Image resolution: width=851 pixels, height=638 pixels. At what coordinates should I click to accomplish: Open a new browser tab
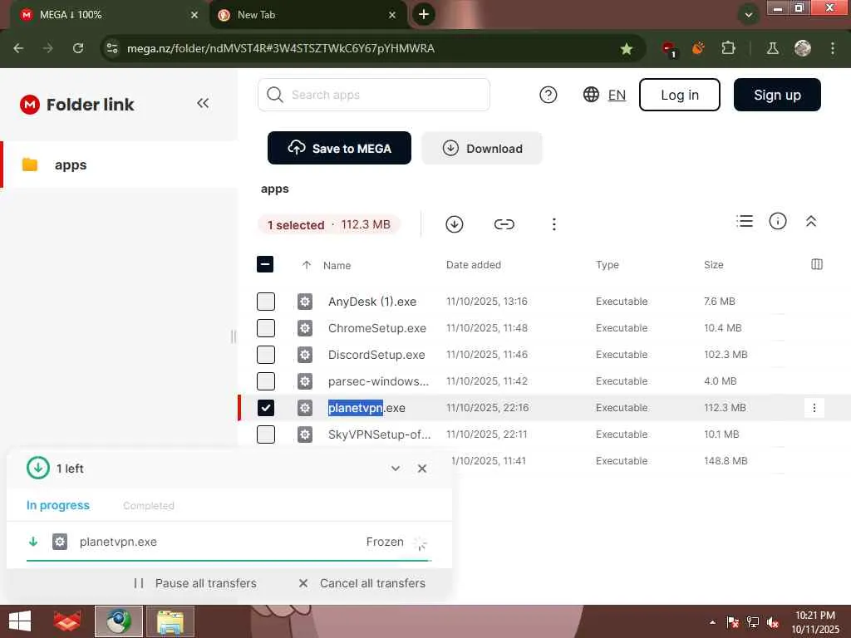(x=424, y=14)
